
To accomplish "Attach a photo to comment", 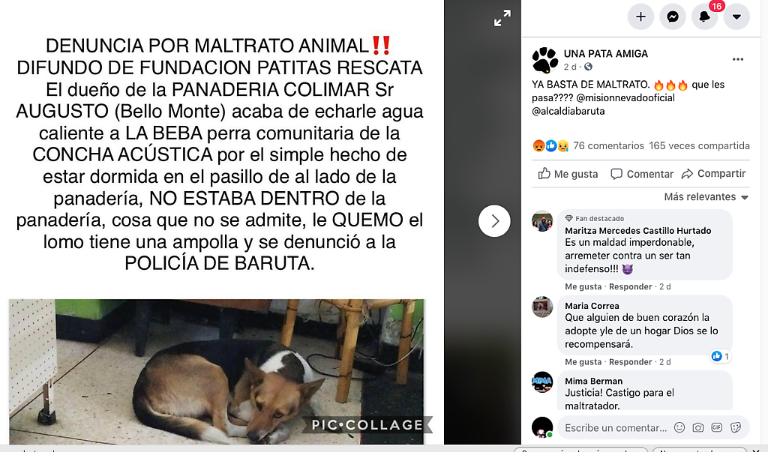I will [x=698, y=427].
